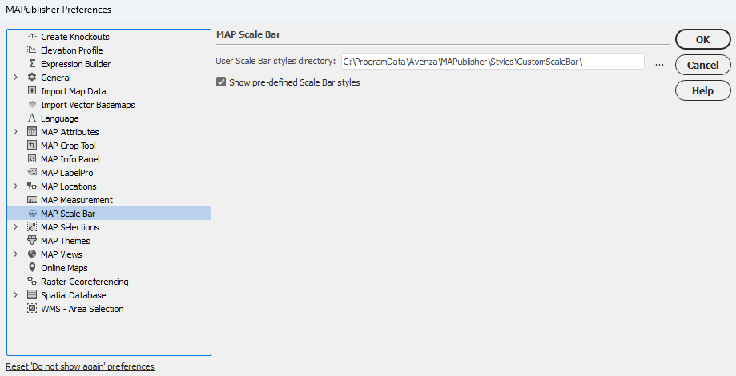The height and width of the screenshot is (376, 736).
Task: Click the MAP Themes paintbrush icon
Action: pos(32,241)
